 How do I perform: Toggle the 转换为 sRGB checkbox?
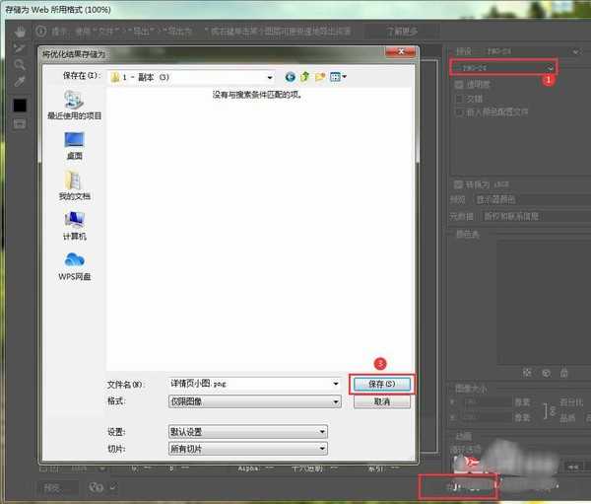point(459,184)
